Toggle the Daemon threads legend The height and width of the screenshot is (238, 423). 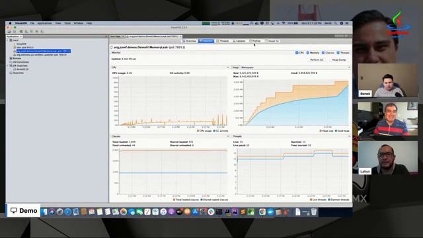click(x=339, y=200)
